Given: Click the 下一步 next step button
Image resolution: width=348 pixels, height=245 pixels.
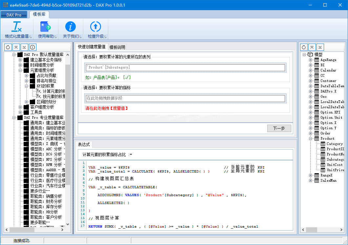Looking at the screenshot, I should point(279,128).
